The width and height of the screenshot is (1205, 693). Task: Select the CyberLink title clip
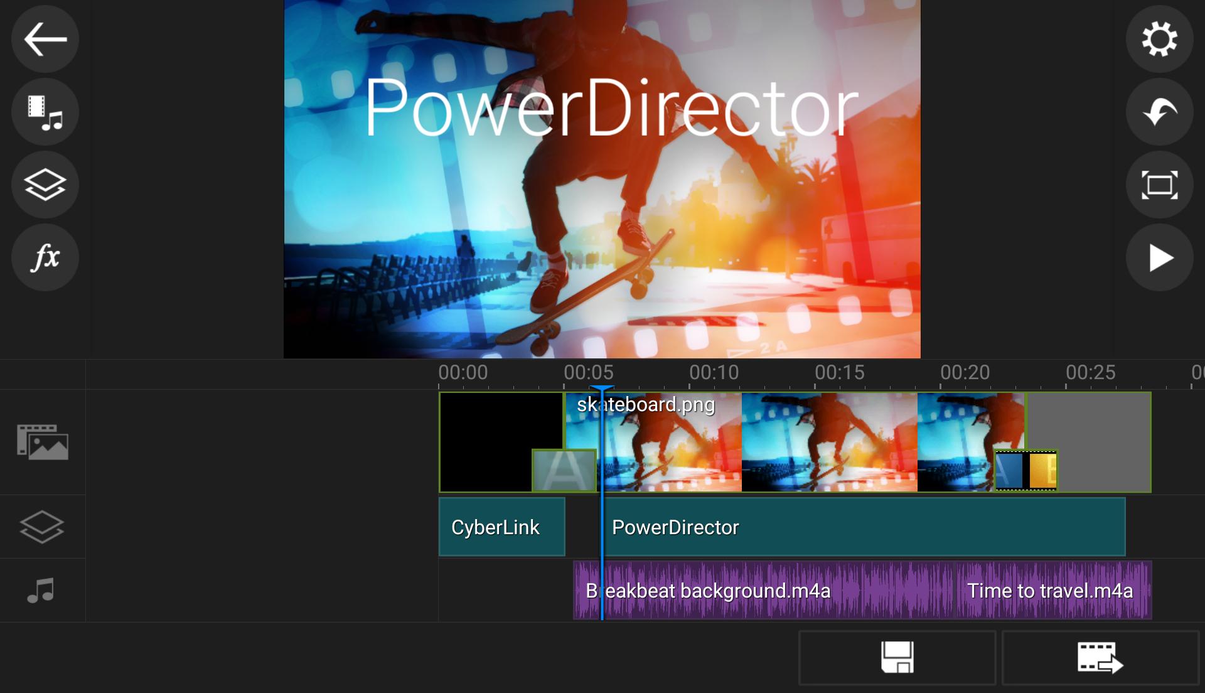[502, 527]
